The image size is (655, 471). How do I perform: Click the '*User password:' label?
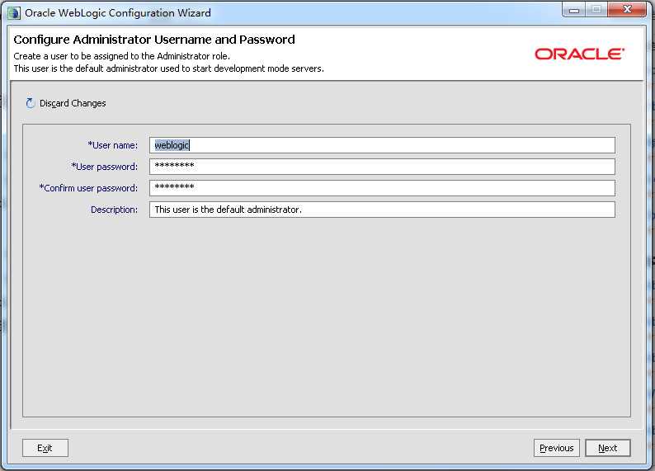[105, 167]
